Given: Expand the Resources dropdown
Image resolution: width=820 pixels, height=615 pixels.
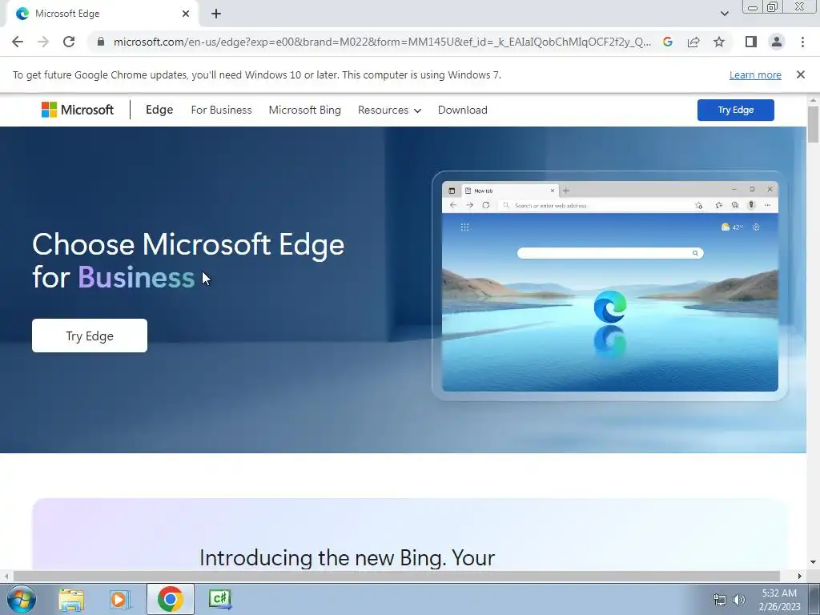Looking at the screenshot, I should [390, 110].
